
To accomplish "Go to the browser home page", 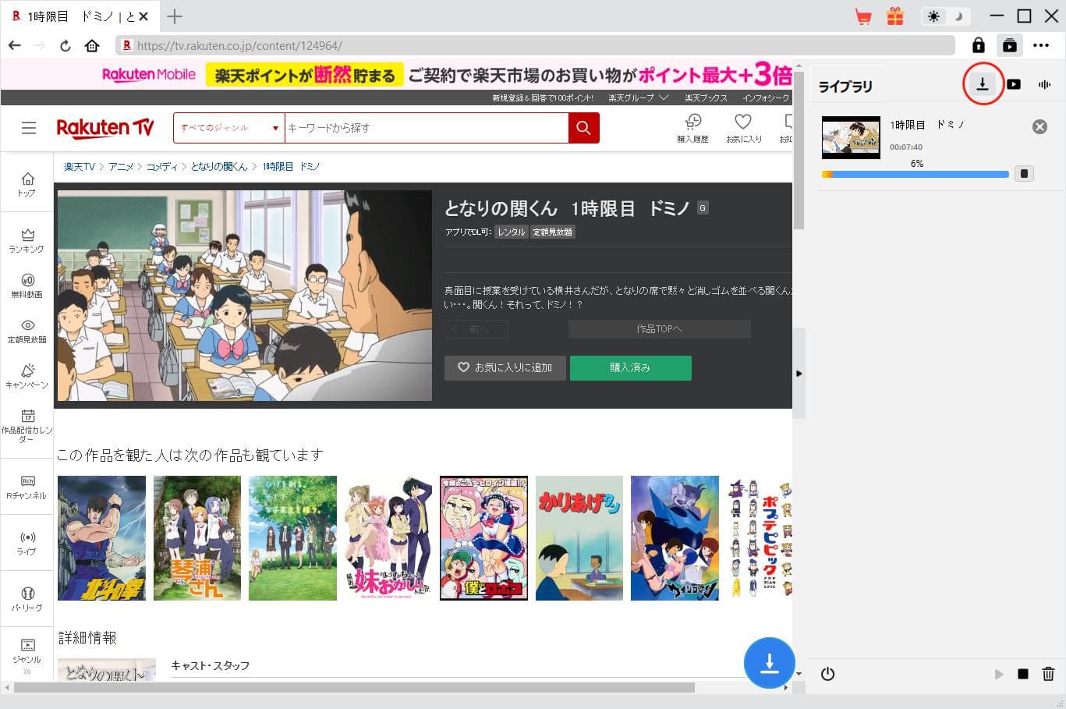I will [92, 45].
